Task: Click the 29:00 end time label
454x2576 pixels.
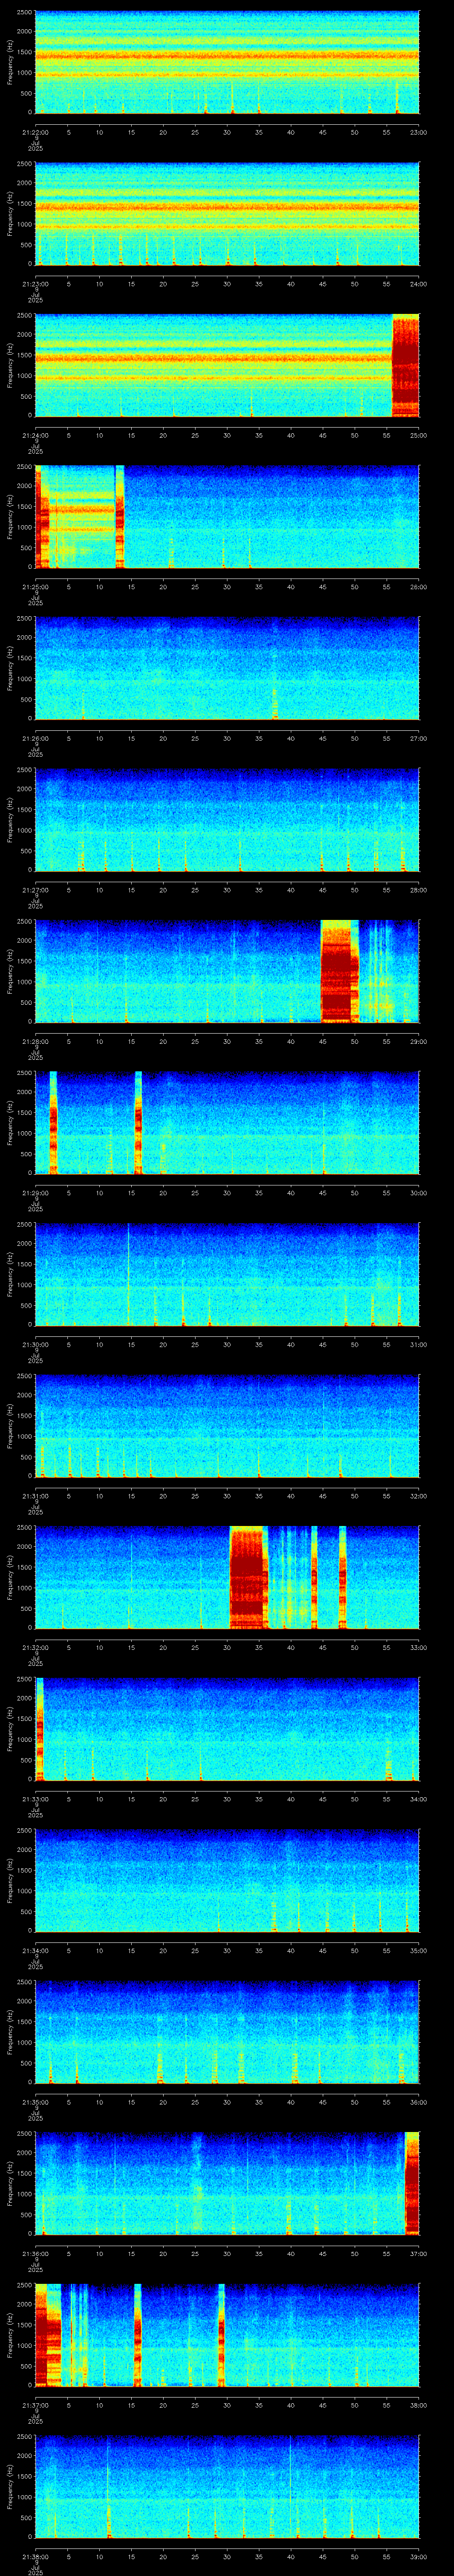Action: click(x=419, y=1042)
